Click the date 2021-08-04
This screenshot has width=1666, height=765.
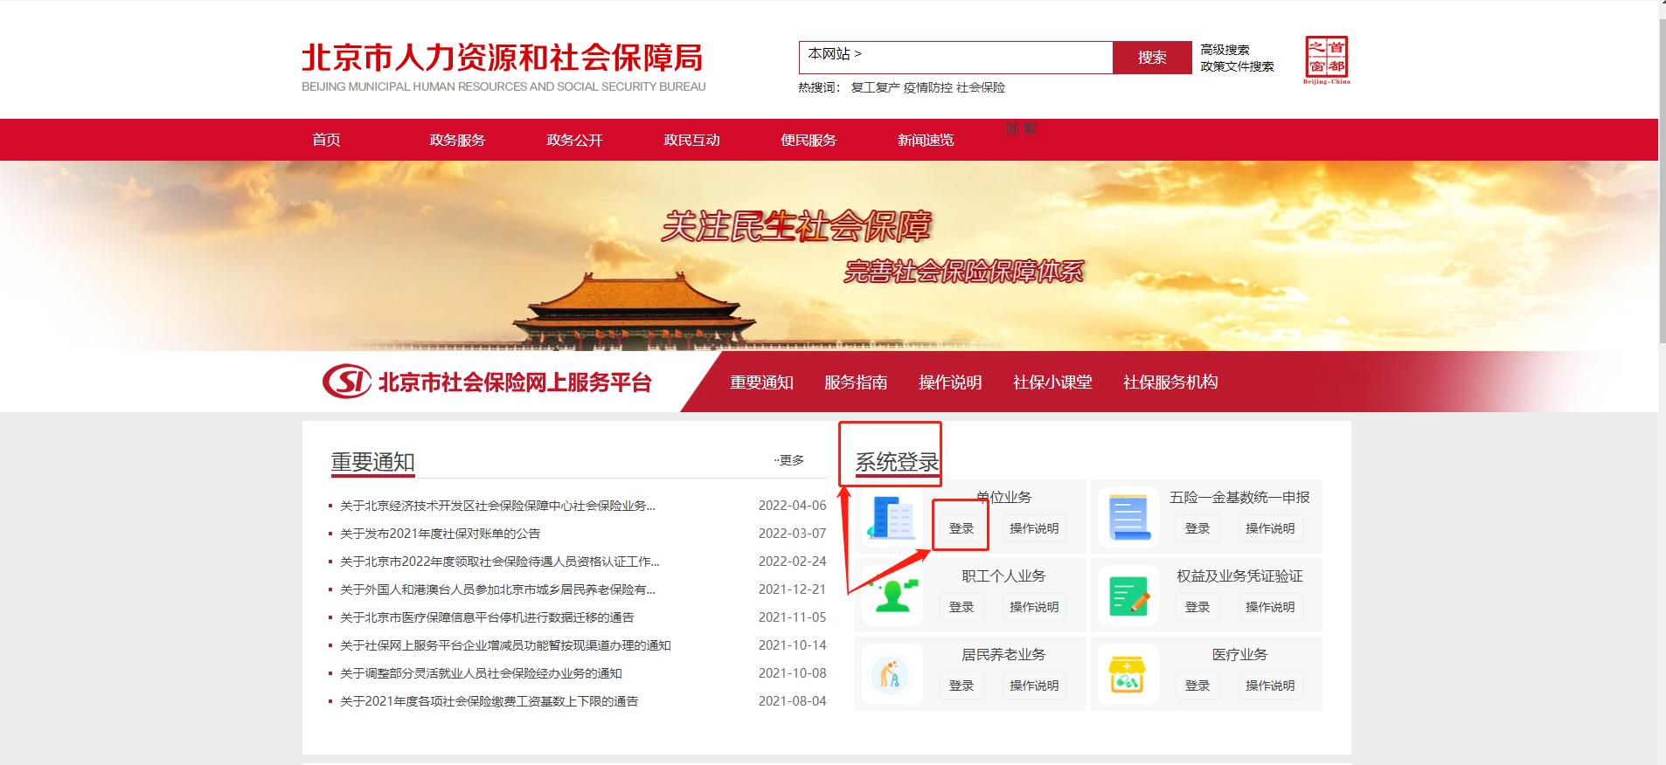coord(792,701)
